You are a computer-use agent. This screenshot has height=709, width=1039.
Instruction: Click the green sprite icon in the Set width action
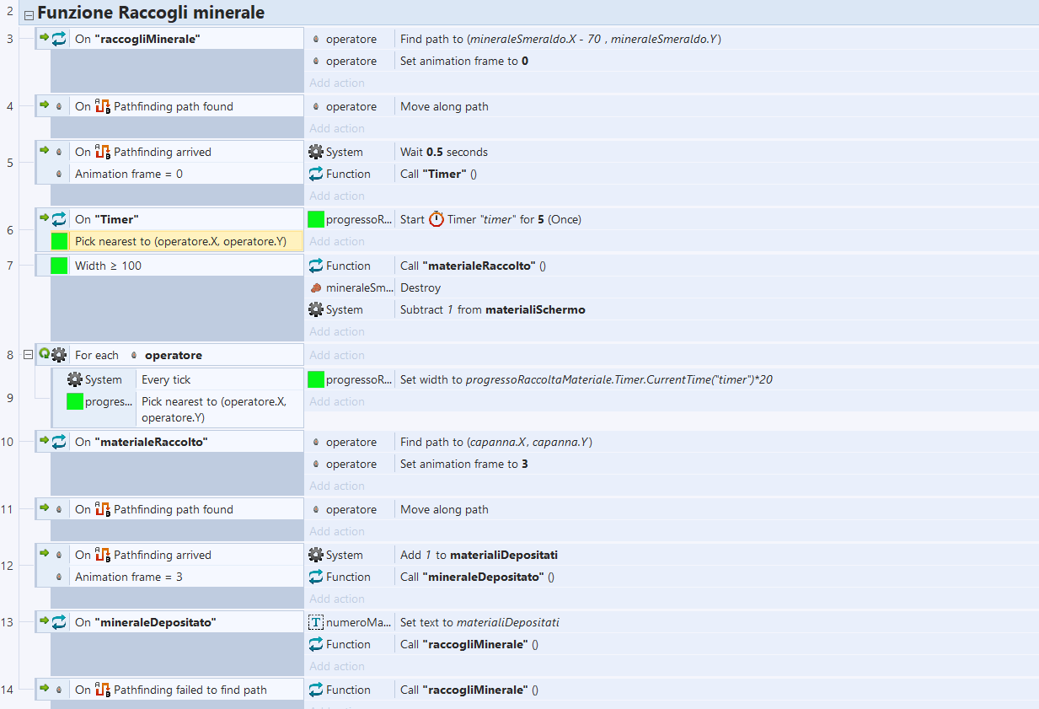(316, 379)
